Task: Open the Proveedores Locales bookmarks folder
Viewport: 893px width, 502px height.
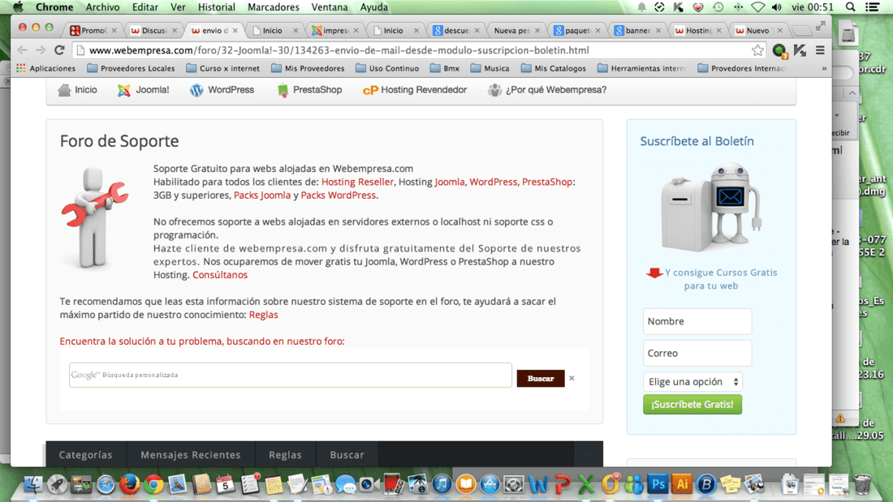Action: point(131,68)
